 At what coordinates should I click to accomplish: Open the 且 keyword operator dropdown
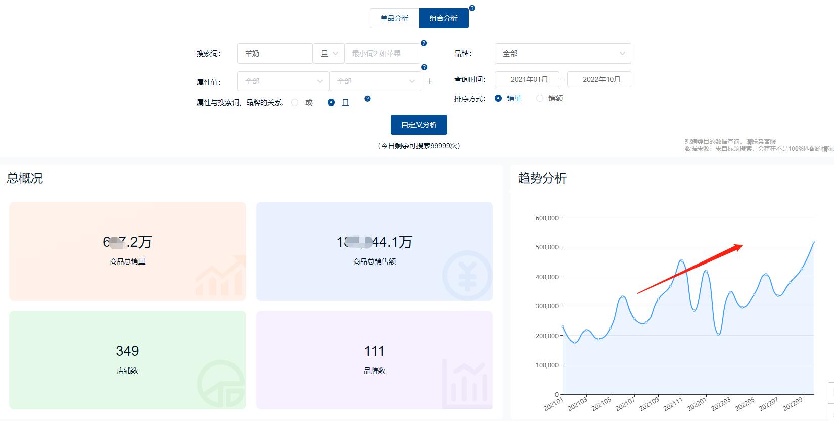[329, 54]
